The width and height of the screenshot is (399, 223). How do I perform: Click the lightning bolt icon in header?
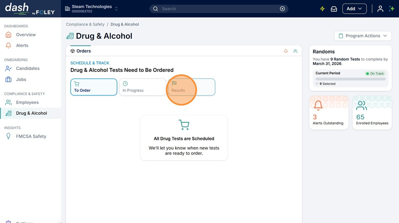tap(322, 9)
